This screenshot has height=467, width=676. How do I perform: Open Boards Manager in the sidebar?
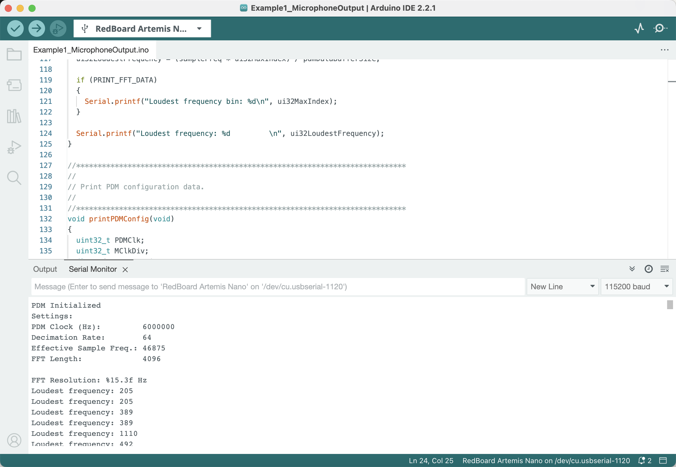tap(14, 85)
